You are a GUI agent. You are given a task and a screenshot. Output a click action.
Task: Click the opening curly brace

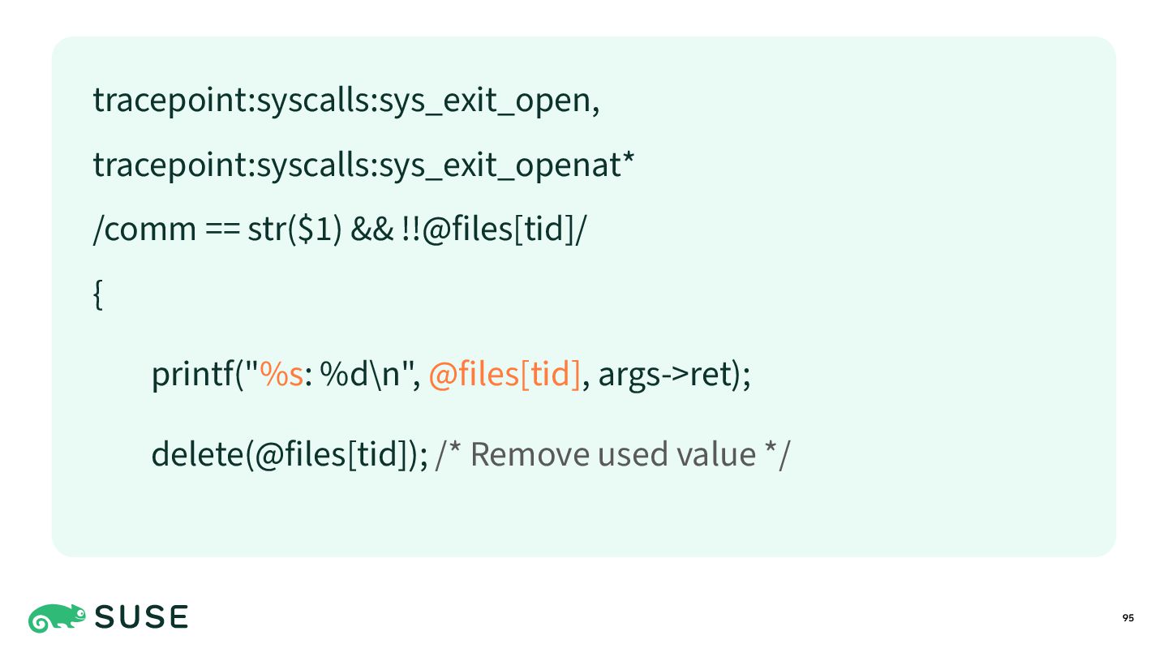tap(98, 295)
